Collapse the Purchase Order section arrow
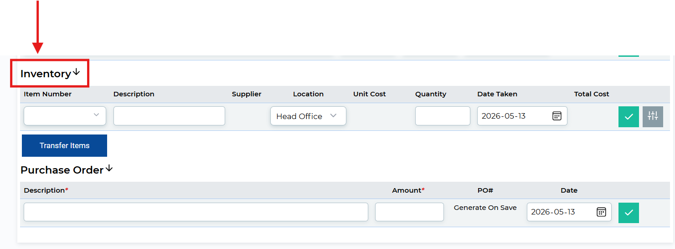Screen dimensions: 675x249 tap(109, 168)
